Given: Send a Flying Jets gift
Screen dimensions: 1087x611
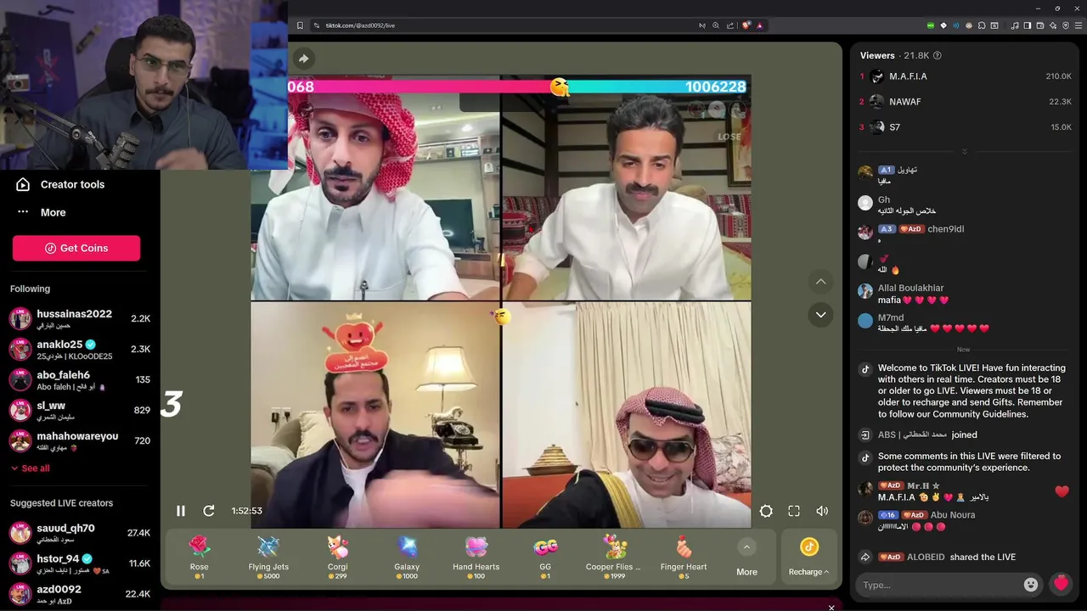Looking at the screenshot, I should 268,557.
